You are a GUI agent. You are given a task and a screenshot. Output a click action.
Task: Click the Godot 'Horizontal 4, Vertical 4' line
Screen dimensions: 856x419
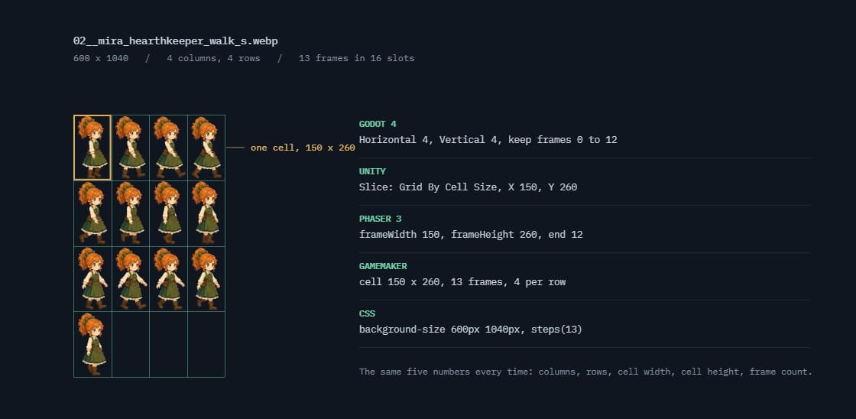[x=488, y=140]
